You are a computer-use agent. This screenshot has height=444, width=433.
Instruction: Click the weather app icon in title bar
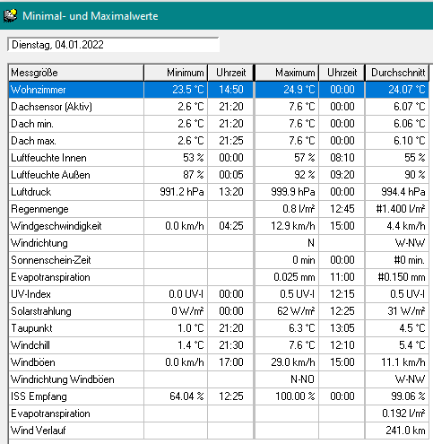(11, 15)
